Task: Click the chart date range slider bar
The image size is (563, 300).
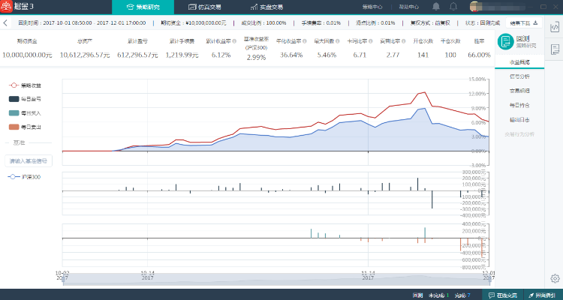Action: click(275, 280)
